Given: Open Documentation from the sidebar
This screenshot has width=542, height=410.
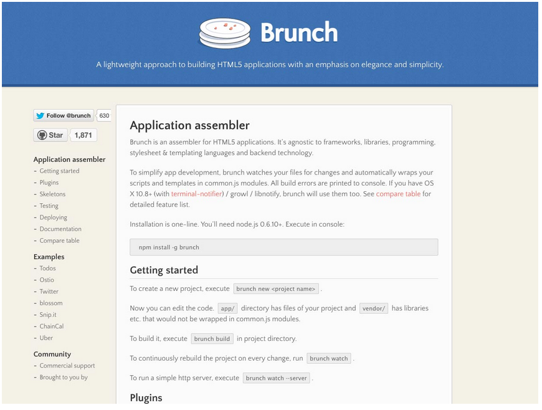Looking at the screenshot, I should (60, 229).
